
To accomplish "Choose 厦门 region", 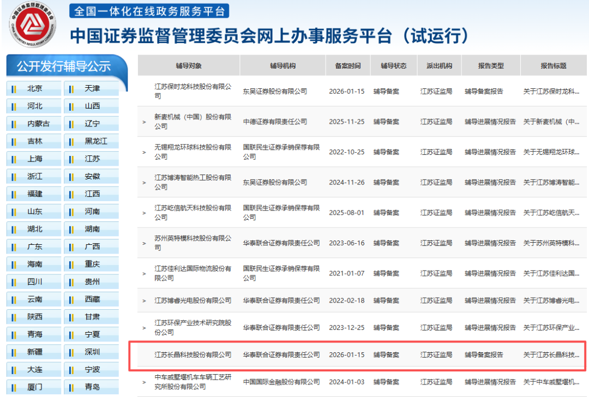I will click(x=34, y=387).
